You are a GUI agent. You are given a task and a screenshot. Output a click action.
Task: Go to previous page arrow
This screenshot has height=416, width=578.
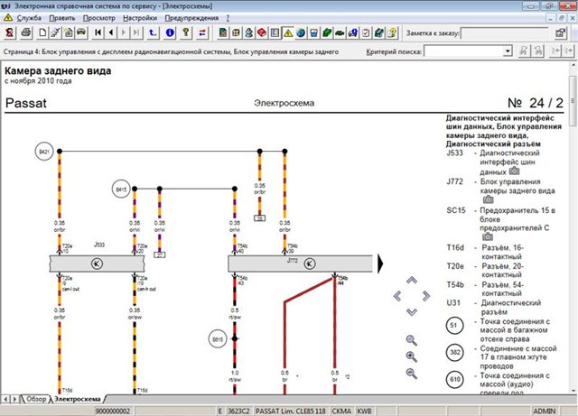coord(110,32)
